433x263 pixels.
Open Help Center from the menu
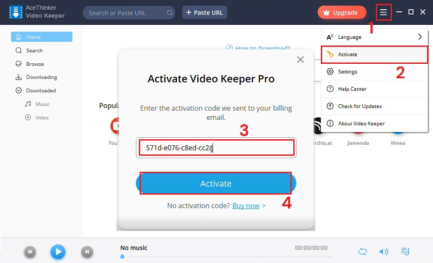click(375, 89)
